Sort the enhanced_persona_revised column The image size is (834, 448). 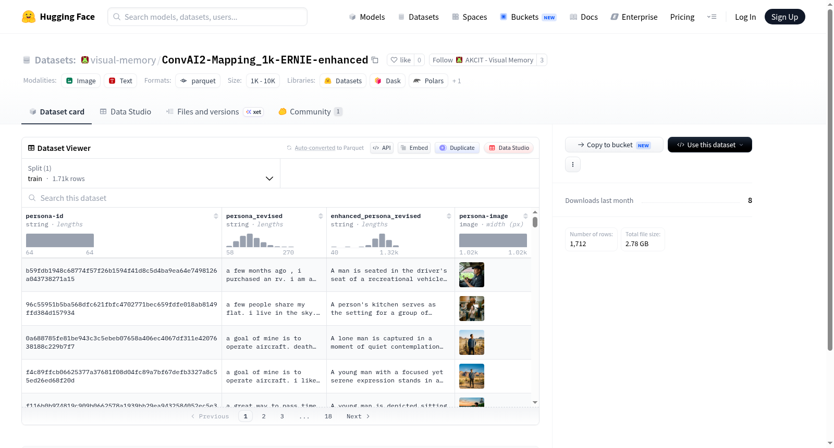(449, 216)
